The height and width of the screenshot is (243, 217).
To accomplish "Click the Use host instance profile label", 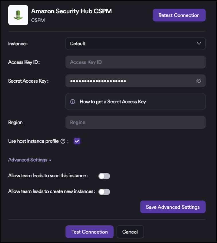I will click(33, 141).
